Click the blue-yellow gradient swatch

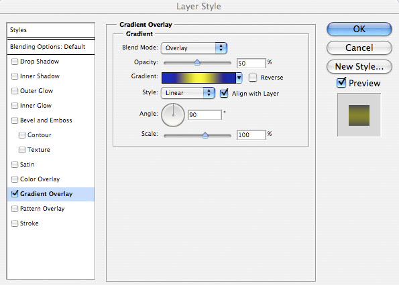(198, 78)
